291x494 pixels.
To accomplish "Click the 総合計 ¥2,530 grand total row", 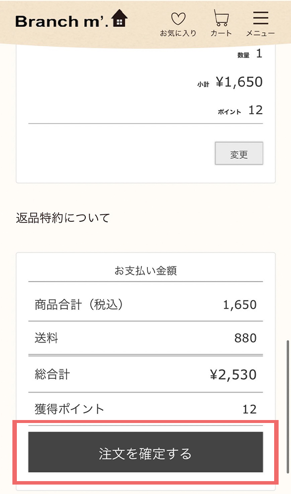I will pos(145,374).
